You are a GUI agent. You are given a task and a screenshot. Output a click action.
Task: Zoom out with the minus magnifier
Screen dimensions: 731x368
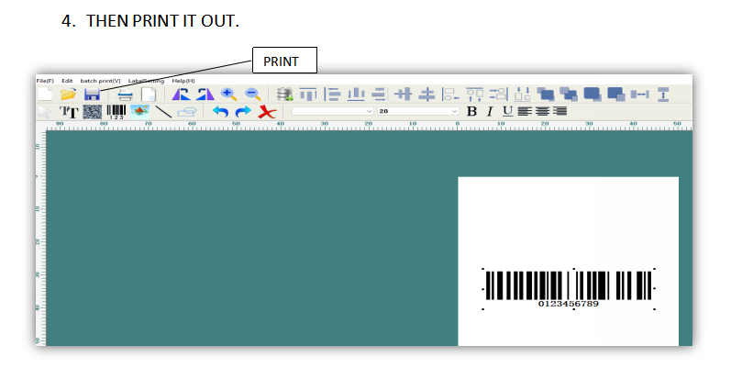pyautogui.click(x=252, y=95)
